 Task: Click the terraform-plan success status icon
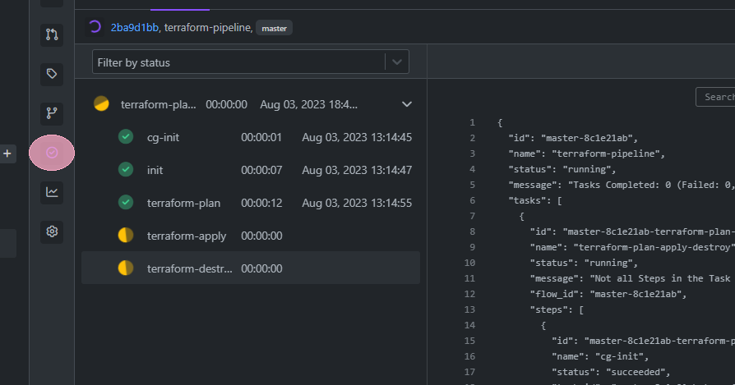coord(126,202)
